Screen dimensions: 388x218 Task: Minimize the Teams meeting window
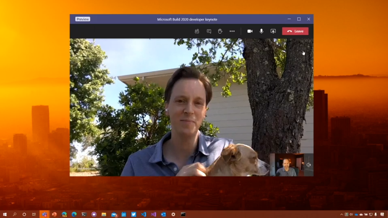click(289, 19)
